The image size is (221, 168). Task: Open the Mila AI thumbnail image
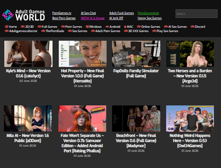tap(28, 118)
